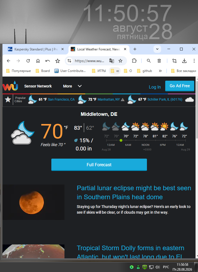Click the favorites star beside Popular Cities
Image resolution: width=198 pixels, height=272 pixels.
click(8, 99)
